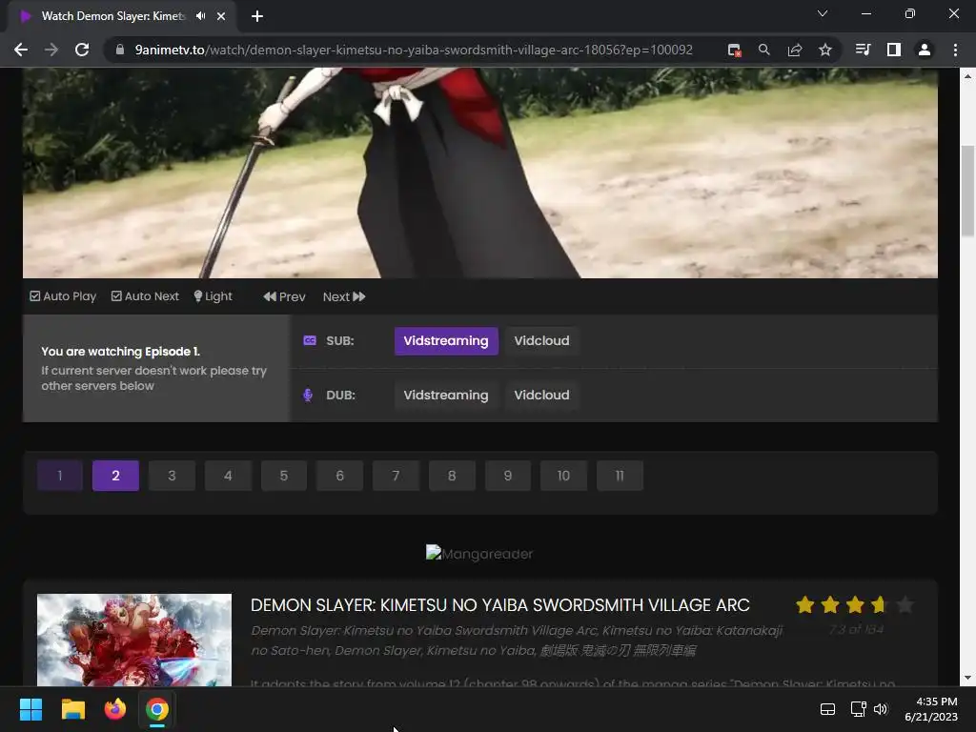Click the scrollbar up arrow
This screenshot has width=976, height=732.
(x=967, y=76)
